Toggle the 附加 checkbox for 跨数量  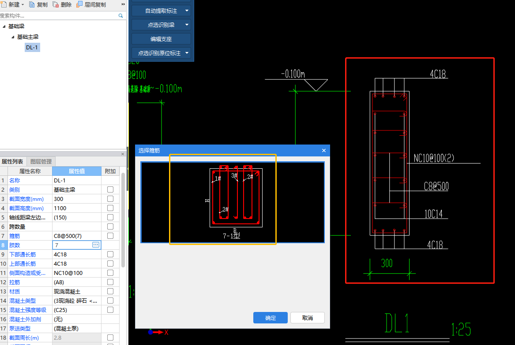(x=110, y=226)
